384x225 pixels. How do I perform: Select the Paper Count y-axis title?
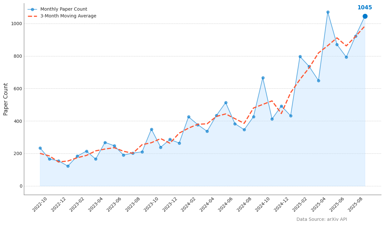pos(6,99)
